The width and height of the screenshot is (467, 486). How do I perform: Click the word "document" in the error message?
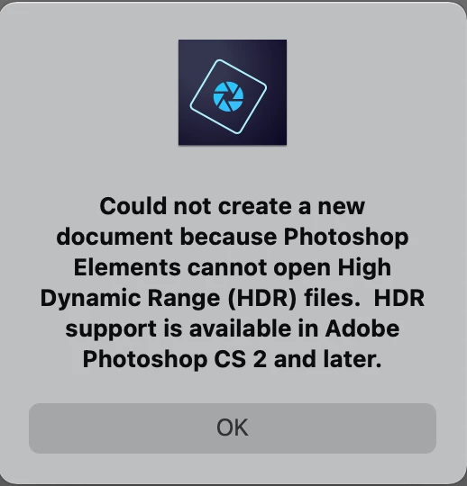click(x=114, y=237)
